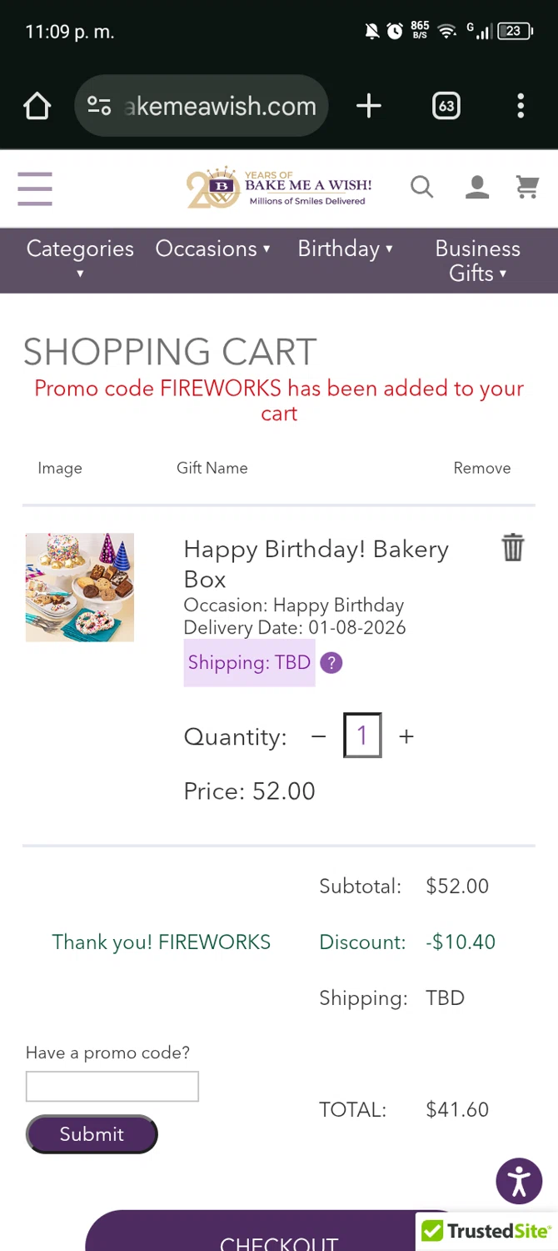Expand the Categories dropdown menu
The height and width of the screenshot is (1251, 558).
[x=80, y=259]
